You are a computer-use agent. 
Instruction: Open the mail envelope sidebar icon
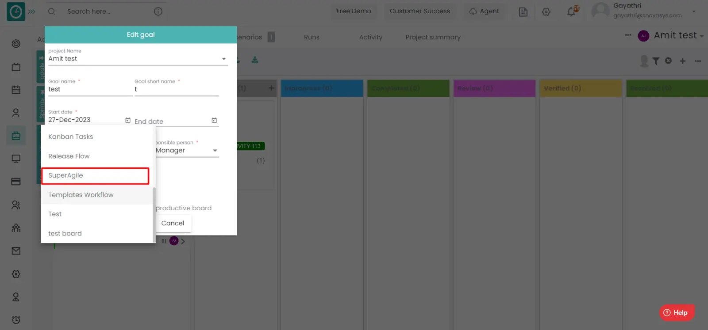pyautogui.click(x=16, y=251)
